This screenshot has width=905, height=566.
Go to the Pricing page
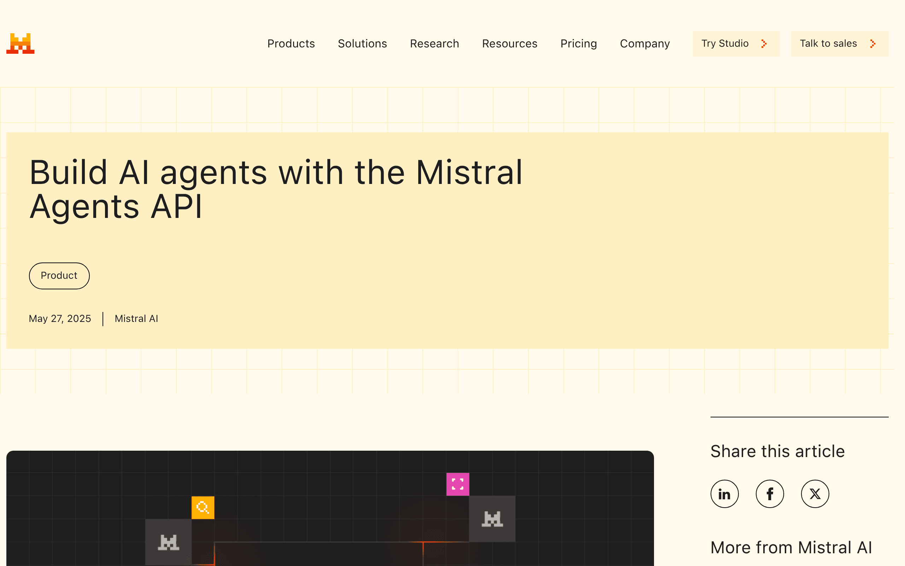578,44
